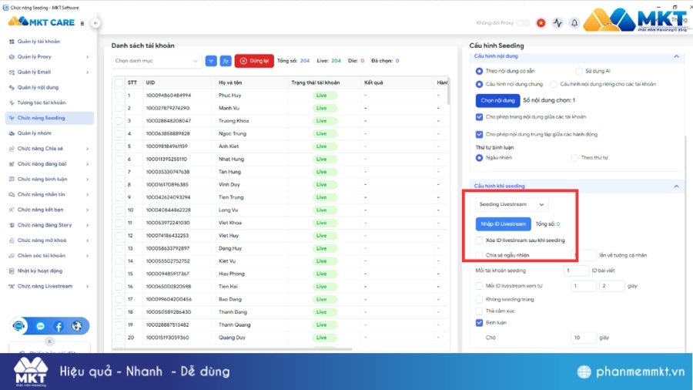Enable the Thả cảm xúc checkbox
The image size is (693, 390).
[479, 311]
